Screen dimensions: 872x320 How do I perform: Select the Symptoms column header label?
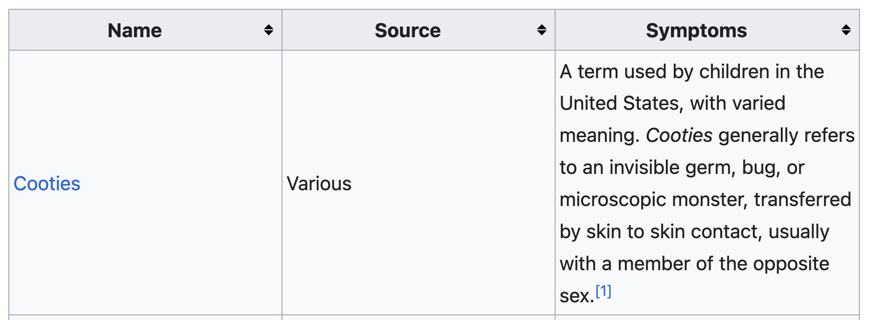696,31
